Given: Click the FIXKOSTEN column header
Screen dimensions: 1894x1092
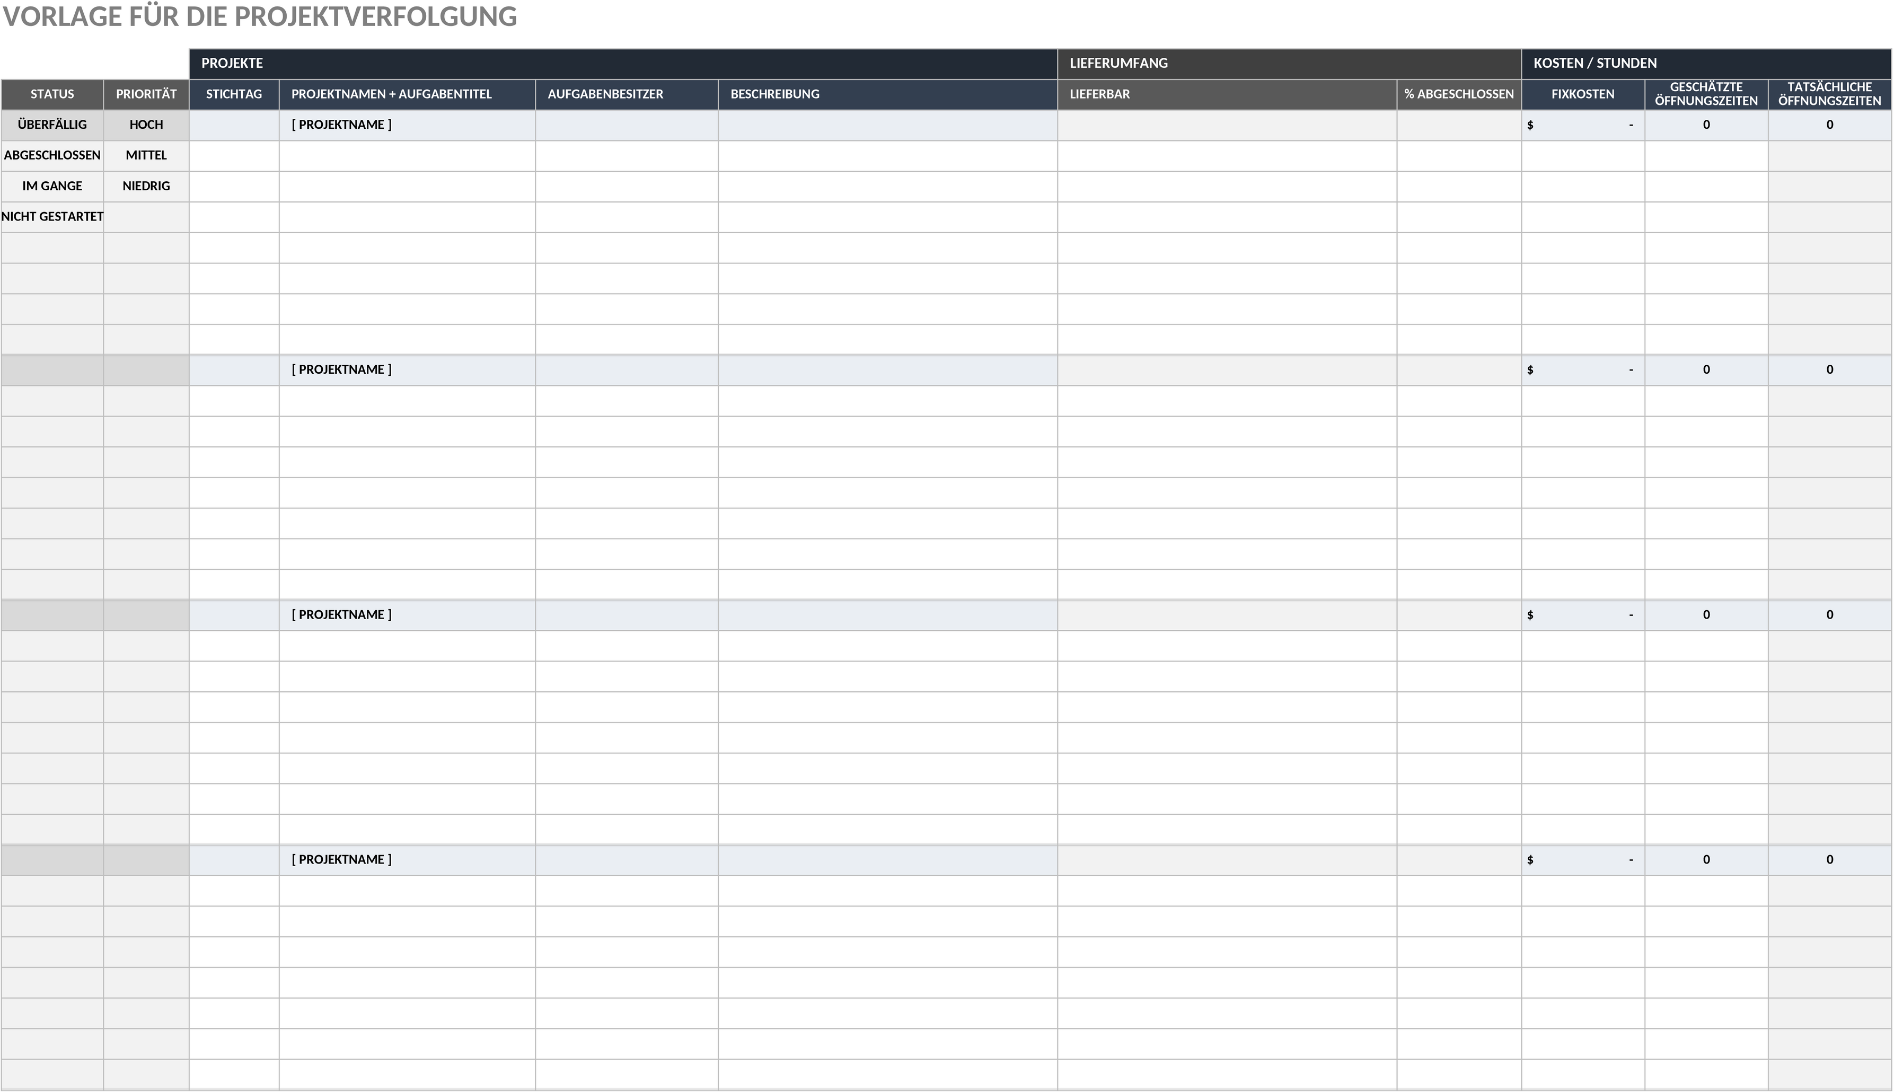Looking at the screenshot, I should [1583, 94].
